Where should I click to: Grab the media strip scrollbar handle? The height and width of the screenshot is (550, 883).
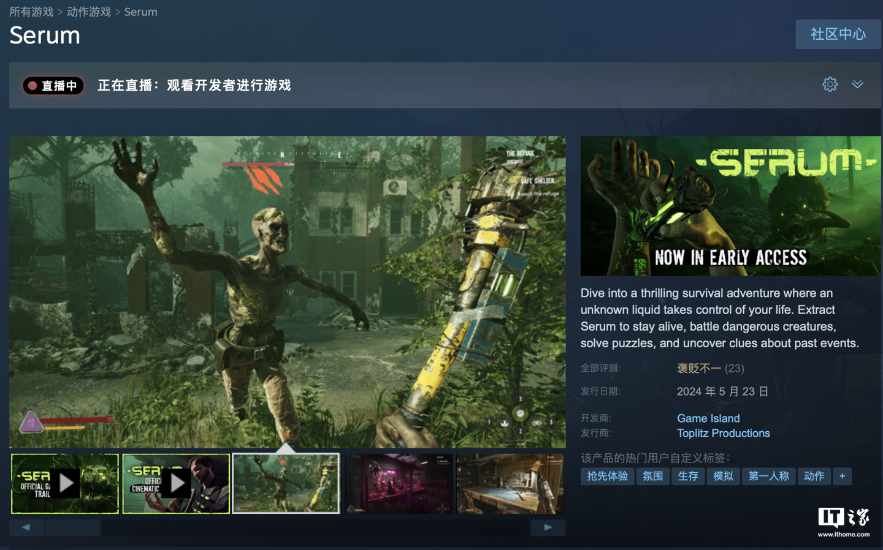coord(73,527)
